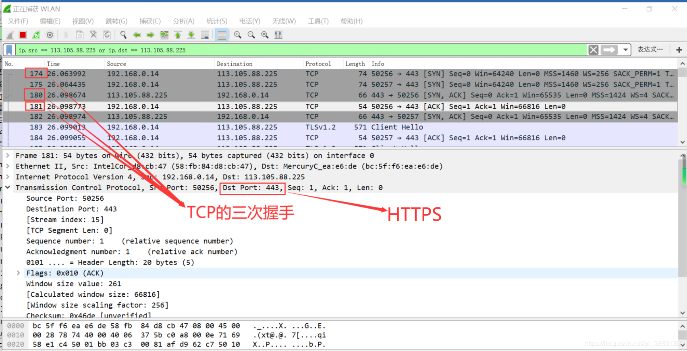Jump to the first packet
687x351 pixels.
[178, 35]
